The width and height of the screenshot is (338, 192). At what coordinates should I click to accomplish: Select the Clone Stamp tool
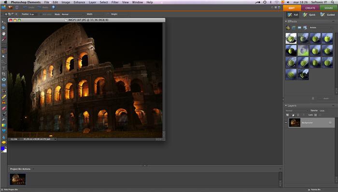point(4,102)
